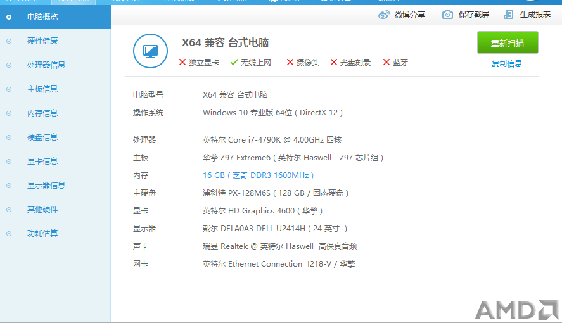The width and height of the screenshot is (562, 323).
Task: Click the round desktop computer icon
Action: pos(150,51)
